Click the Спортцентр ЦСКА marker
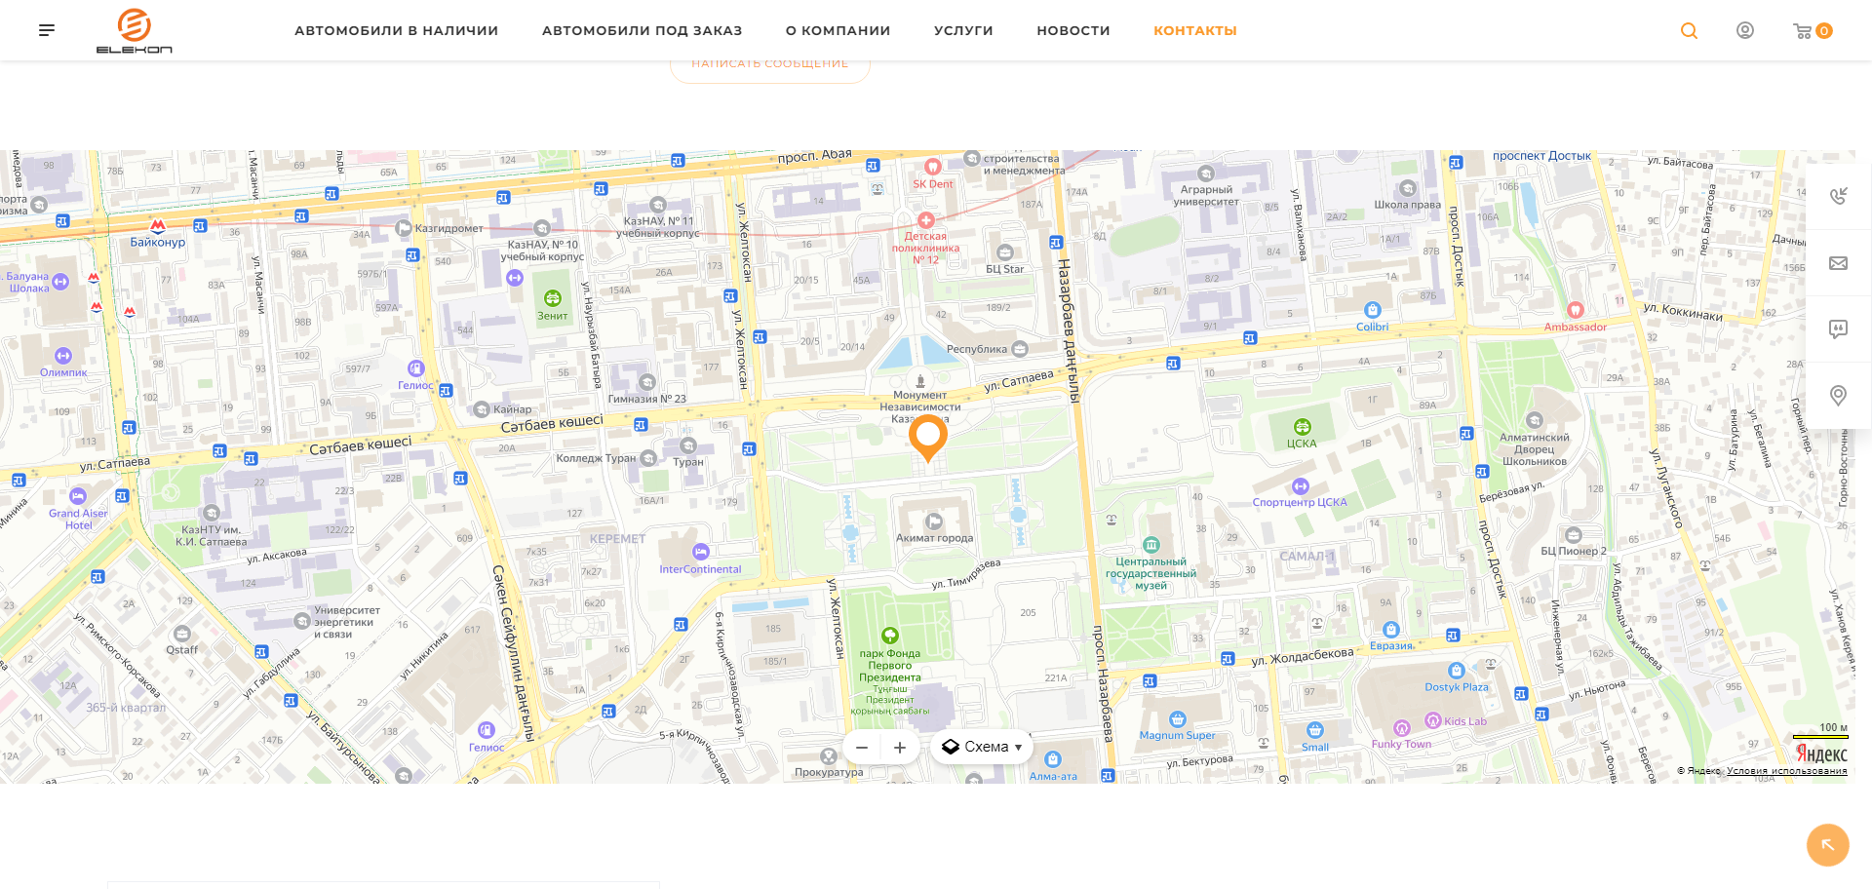This screenshot has width=1872, height=889. click(x=1301, y=486)
